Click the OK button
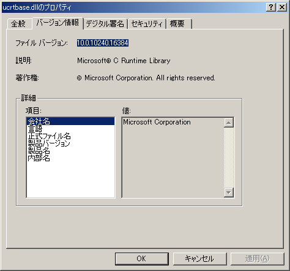290x271 pixels. pos(141,259)
